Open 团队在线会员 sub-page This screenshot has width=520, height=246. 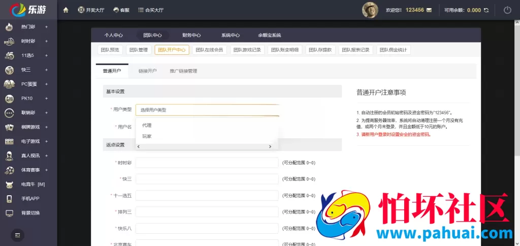tap(209, 50)
